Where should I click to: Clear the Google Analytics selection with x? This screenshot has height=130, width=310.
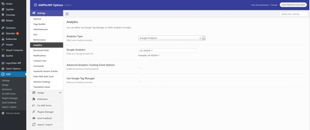click(x=200, y=38)
